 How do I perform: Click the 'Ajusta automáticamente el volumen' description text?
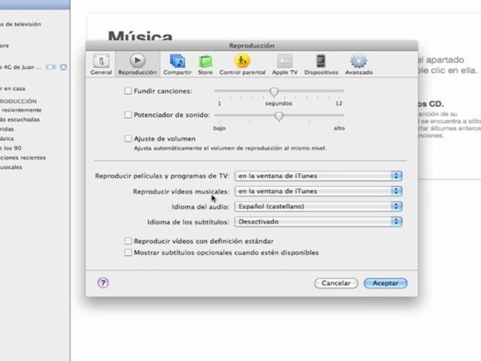pyautogui.click(x=230, y=148)
